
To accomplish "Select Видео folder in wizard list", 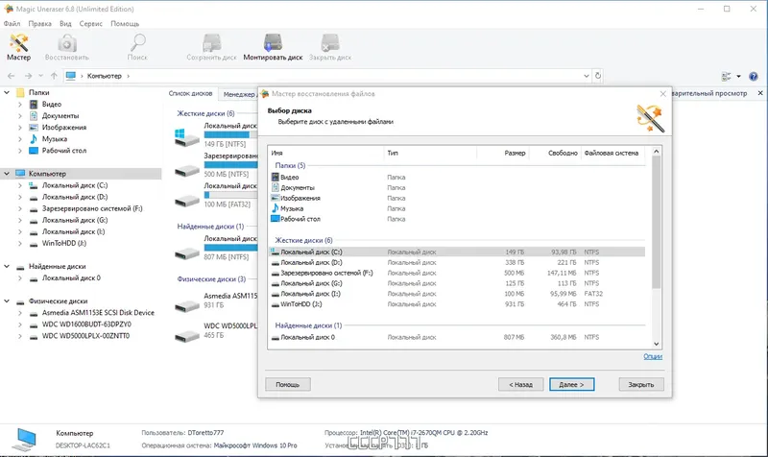I will [x=290, y=178].
